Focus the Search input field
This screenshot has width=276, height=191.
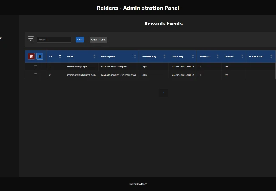(x=54, y=39)
